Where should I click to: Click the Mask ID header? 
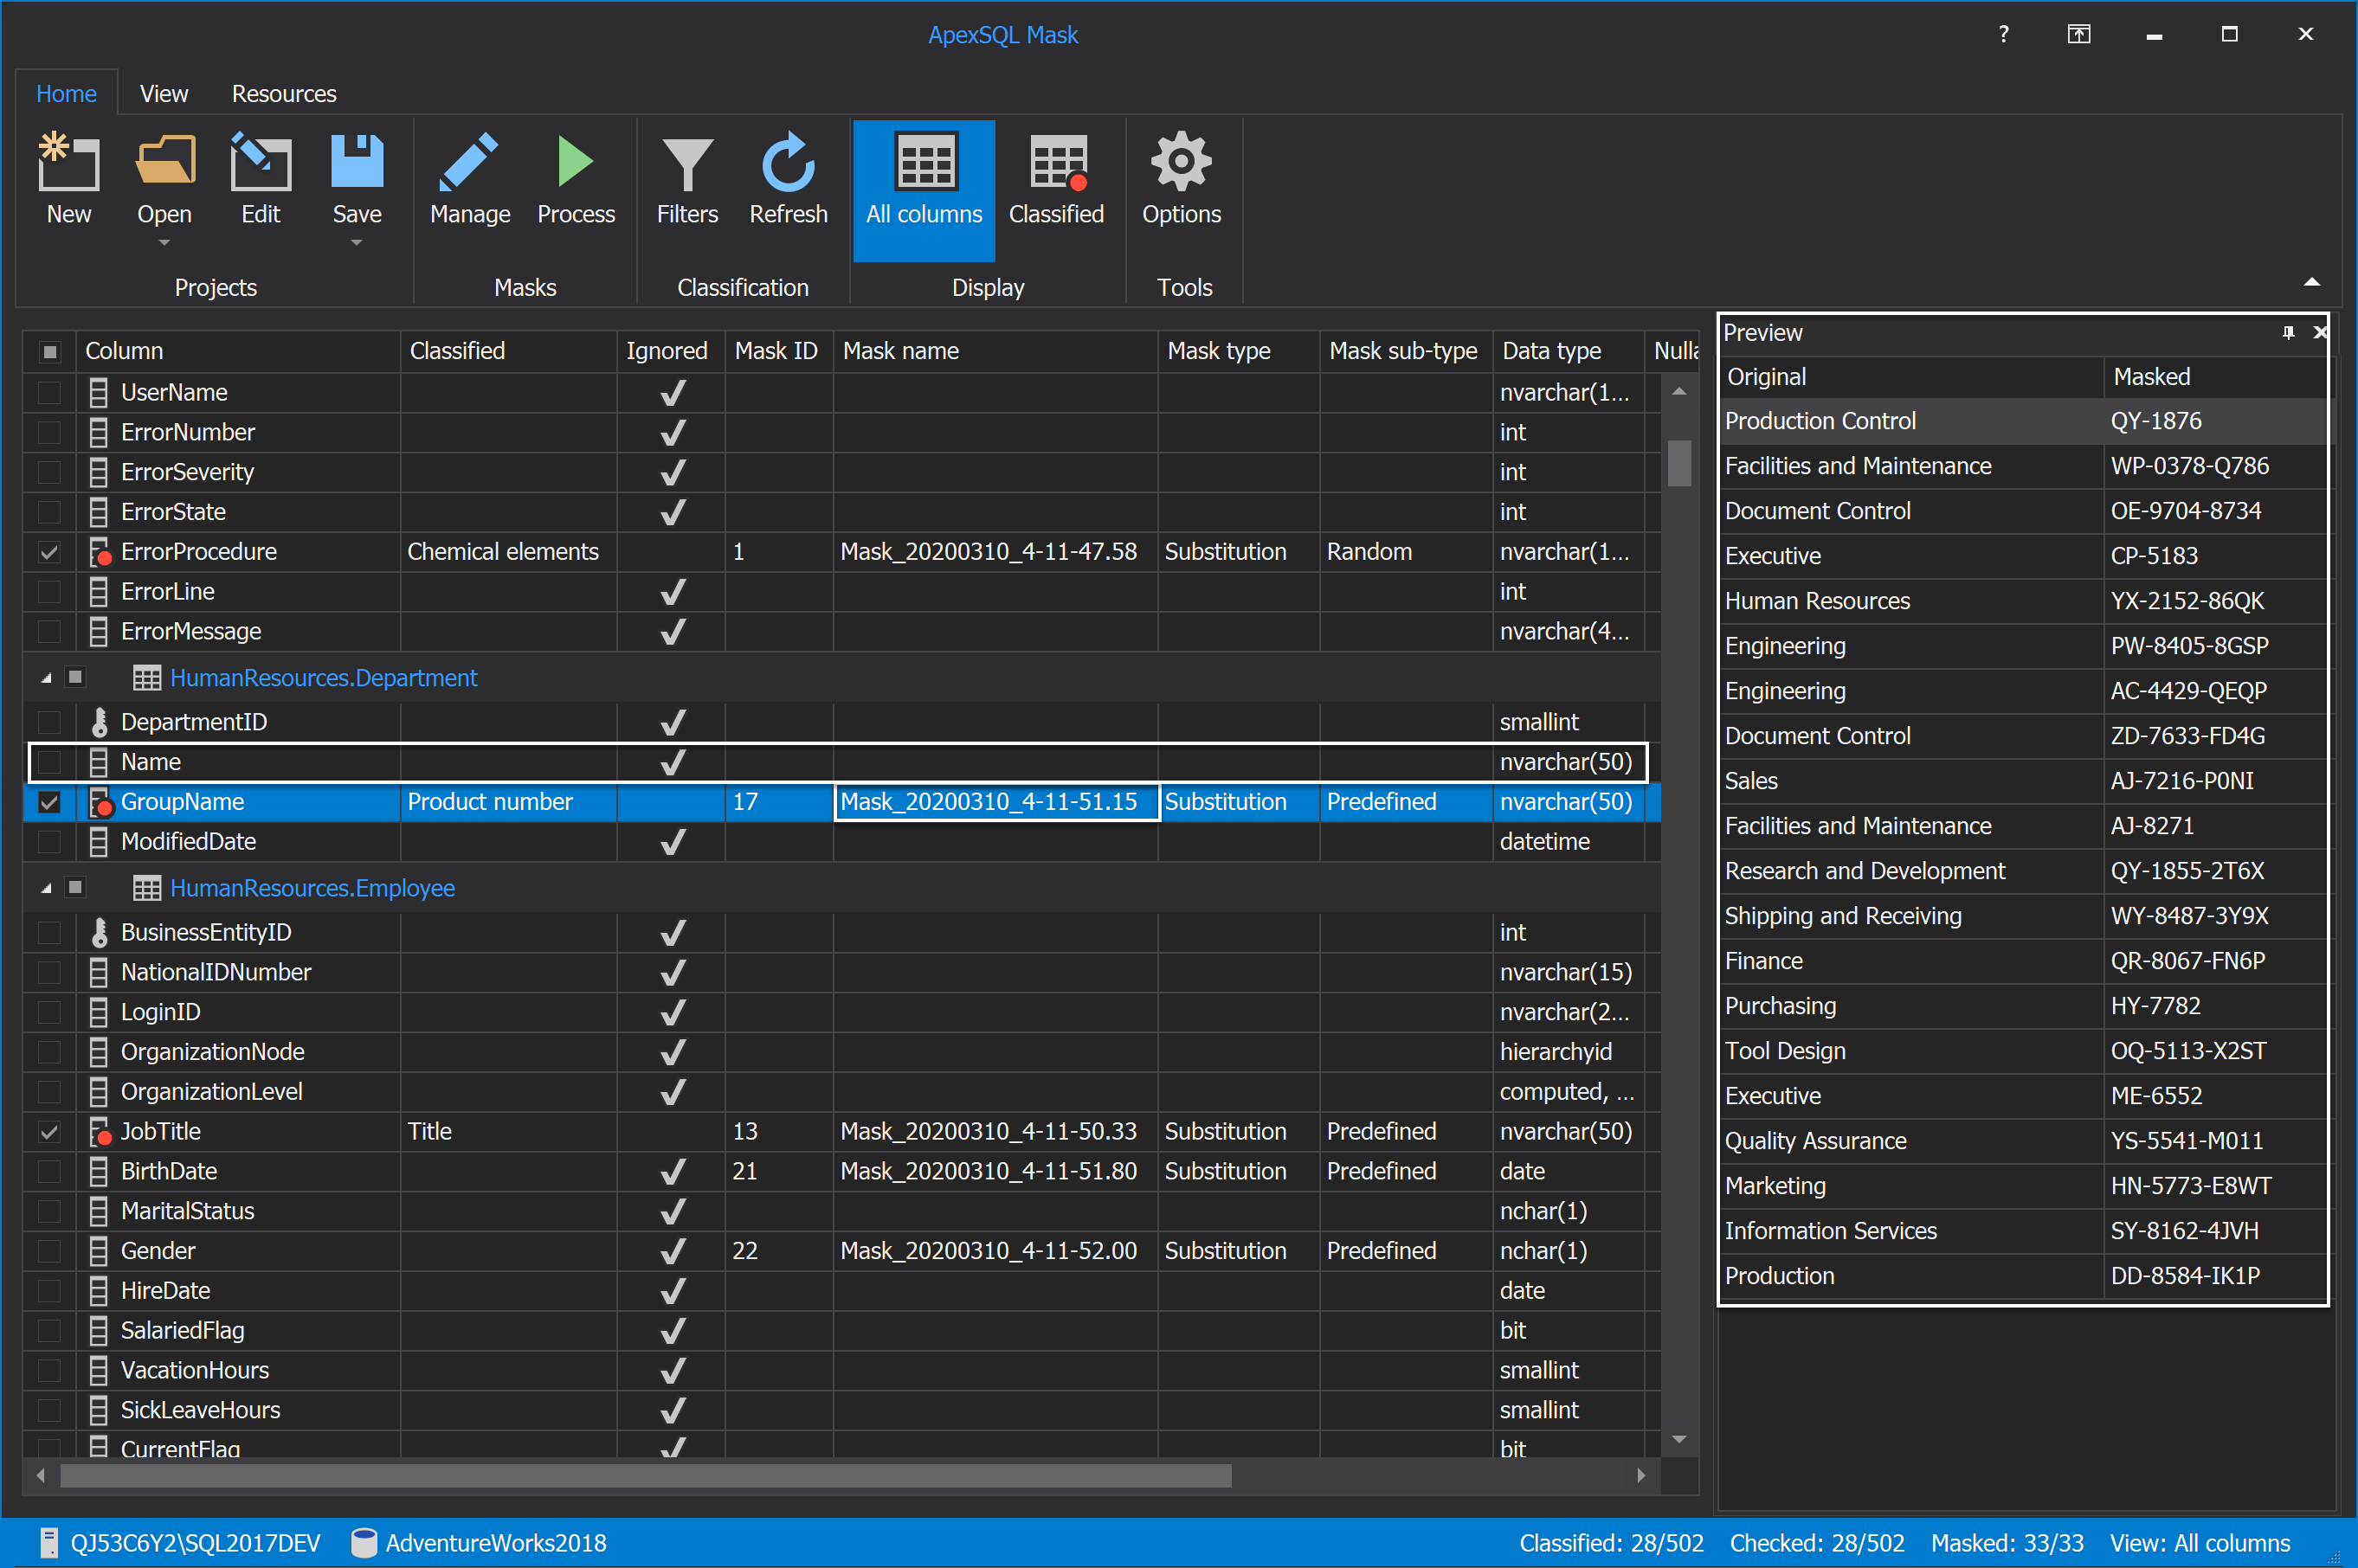(x=778, y=351)
